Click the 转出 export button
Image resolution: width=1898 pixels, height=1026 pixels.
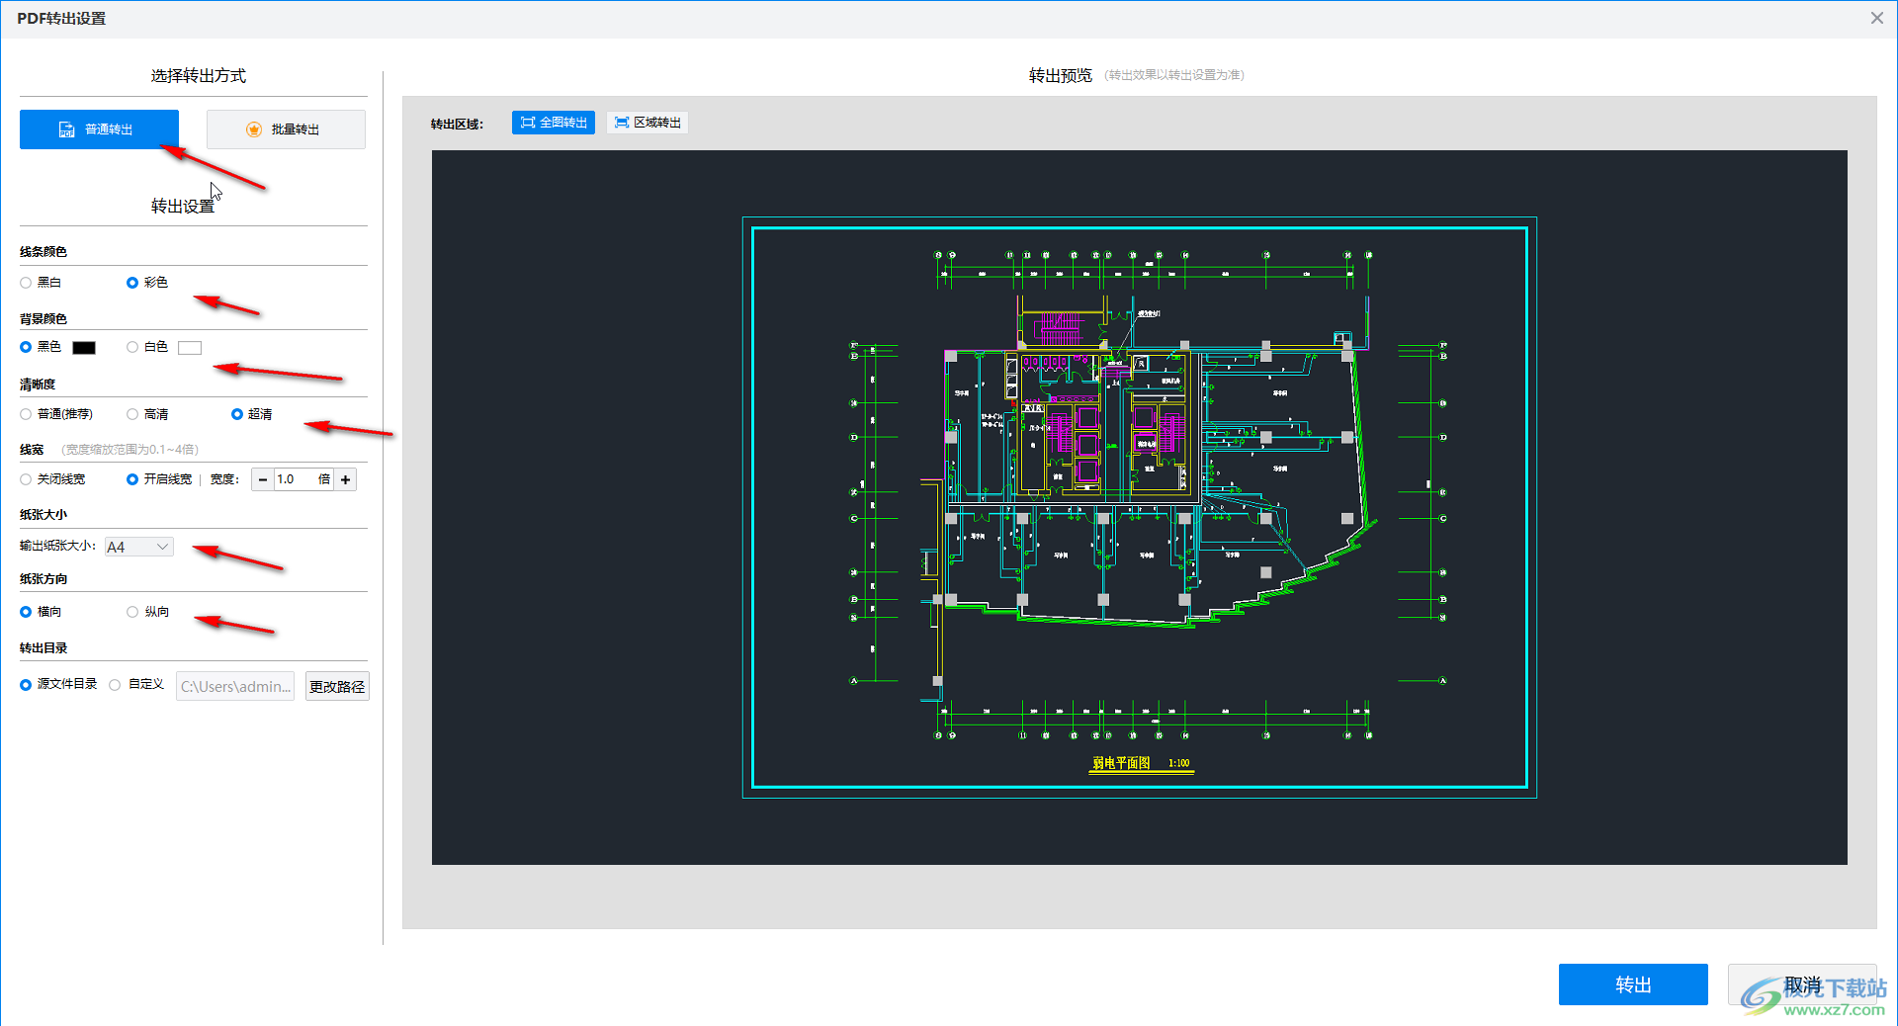click(1633, 984)
